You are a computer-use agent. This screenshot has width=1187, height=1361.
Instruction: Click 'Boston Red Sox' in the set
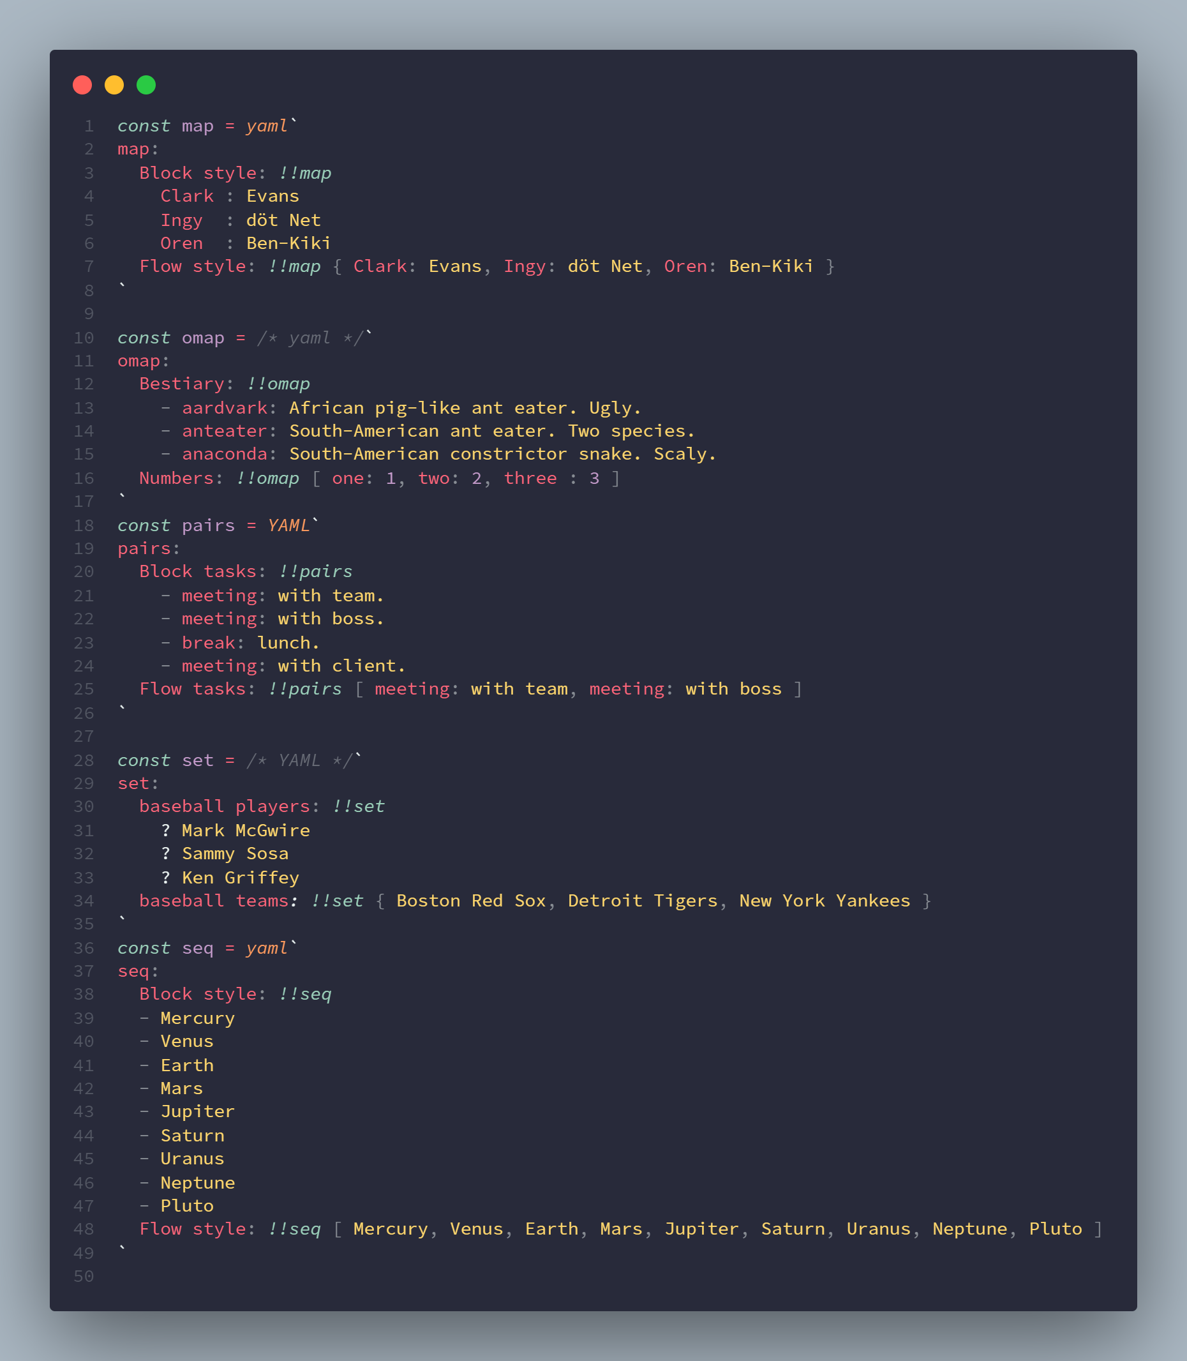pos(471,901)
